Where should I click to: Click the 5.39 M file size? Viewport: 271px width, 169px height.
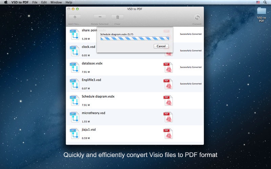(x=86, y=39)
